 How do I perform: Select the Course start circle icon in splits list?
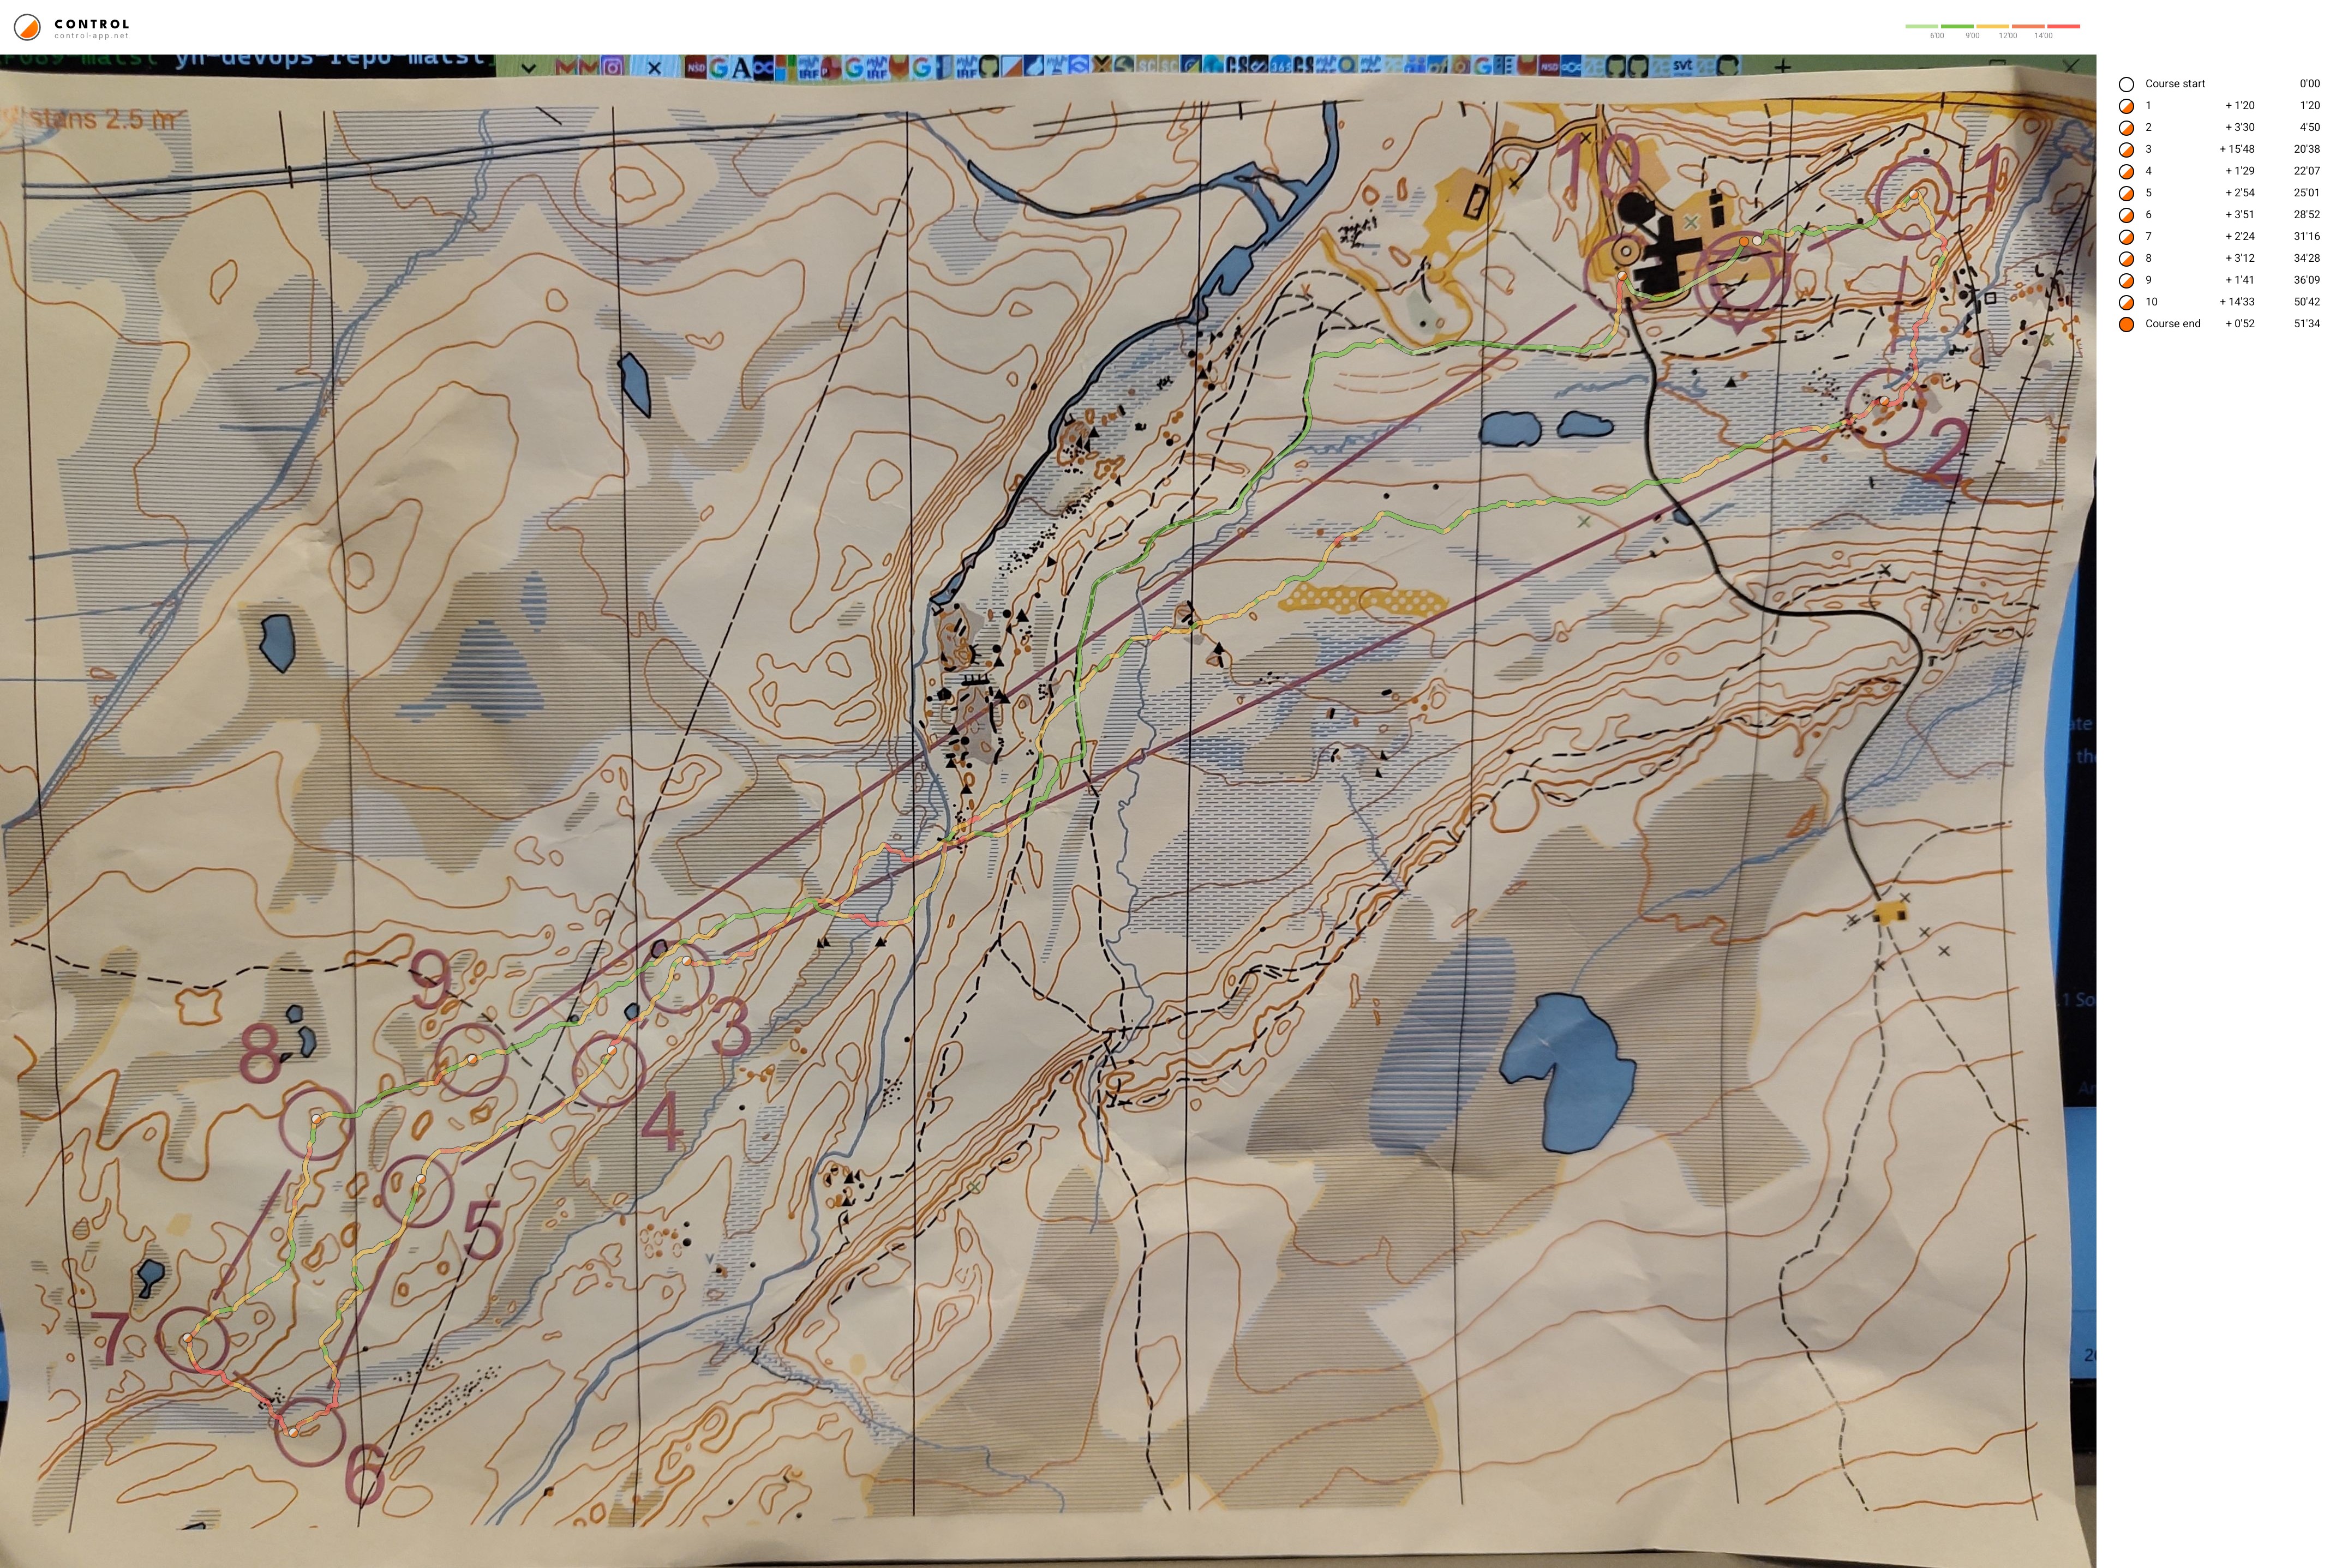2126,84
